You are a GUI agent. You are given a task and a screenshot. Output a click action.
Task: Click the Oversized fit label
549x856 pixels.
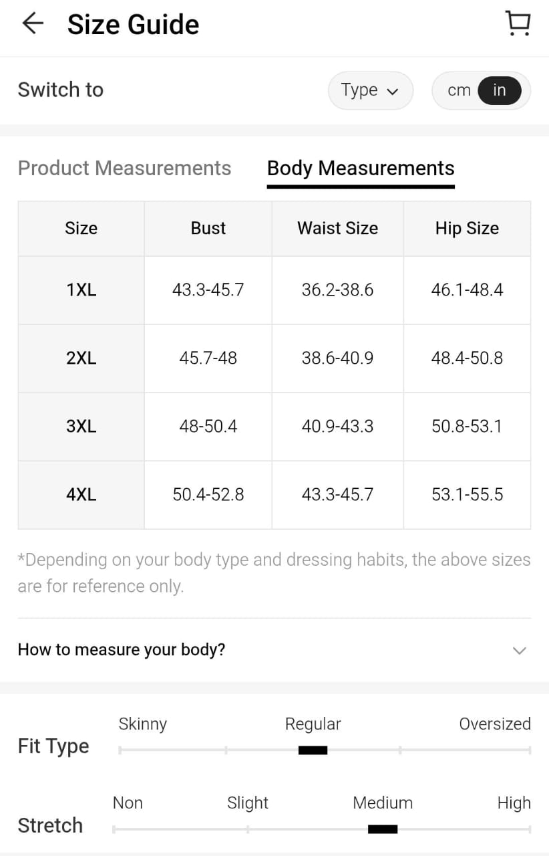click(x=495, y=724)
